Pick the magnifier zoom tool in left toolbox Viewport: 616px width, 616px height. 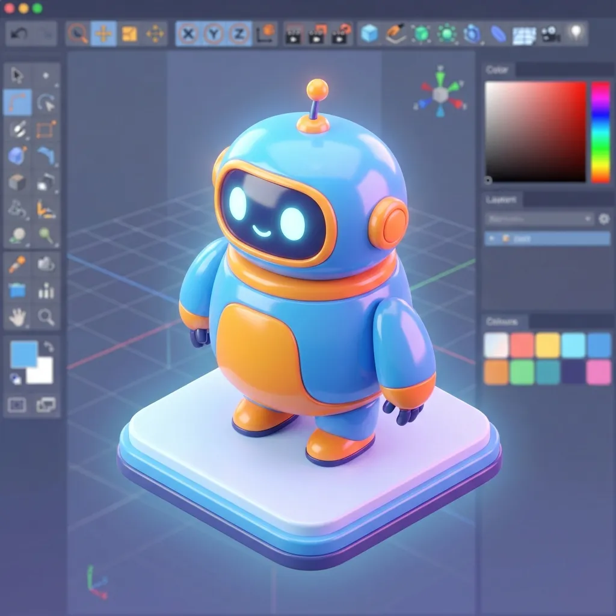point(46,317)
